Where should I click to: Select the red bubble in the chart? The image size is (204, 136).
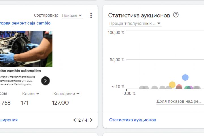coord(179,87)
